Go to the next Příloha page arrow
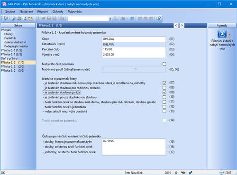 click(x=182, y=25)
